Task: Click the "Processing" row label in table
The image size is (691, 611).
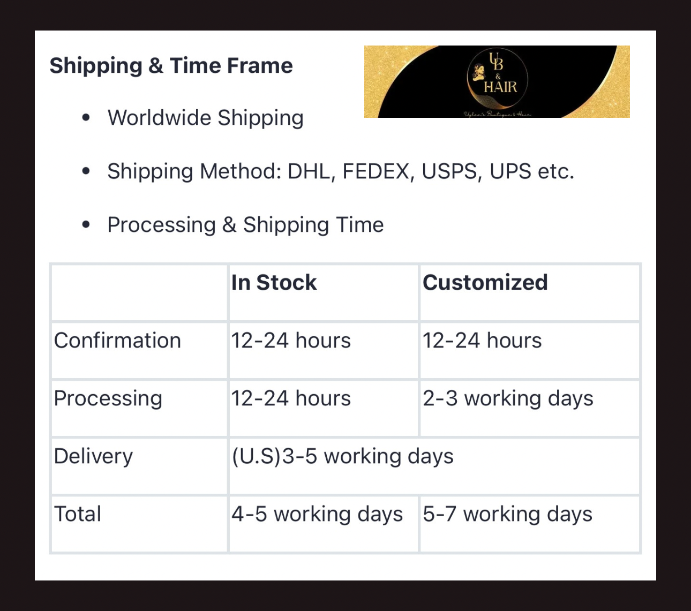Action: pos(108,398)
